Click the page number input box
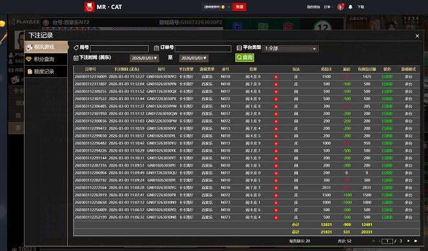This screenshot has width=428, height=251. click(x=387, y=241)
